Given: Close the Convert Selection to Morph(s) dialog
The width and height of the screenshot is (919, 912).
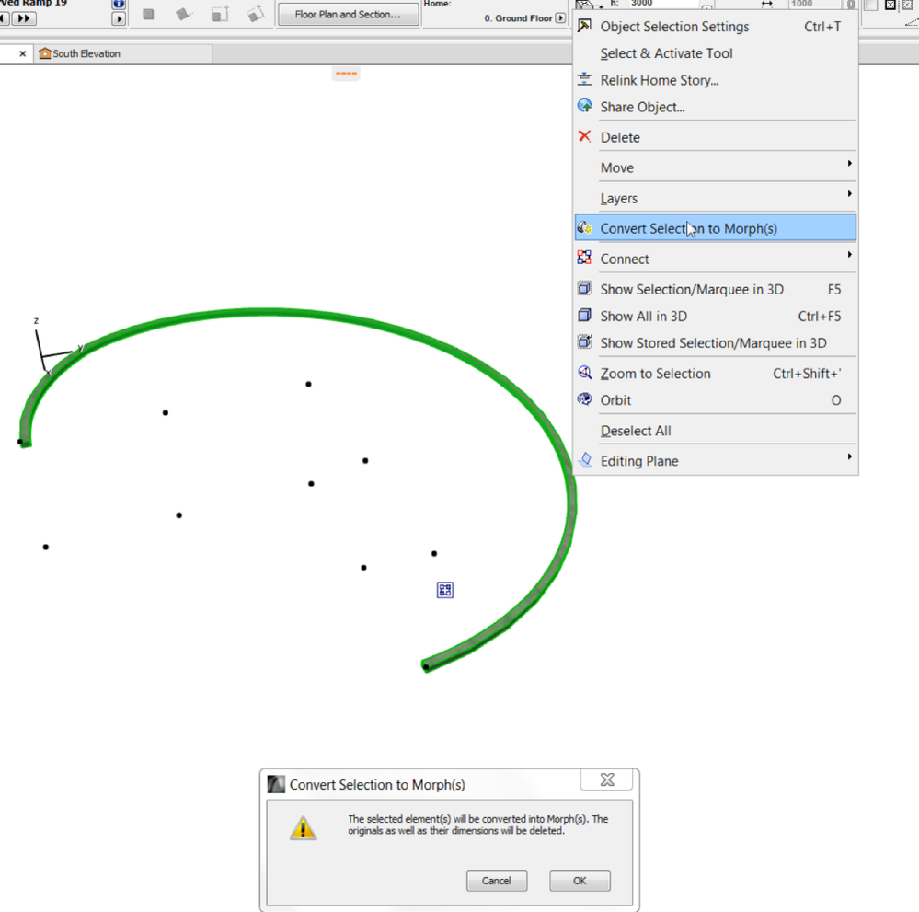Looking at the screenshot, I should (x=606, y=779).
